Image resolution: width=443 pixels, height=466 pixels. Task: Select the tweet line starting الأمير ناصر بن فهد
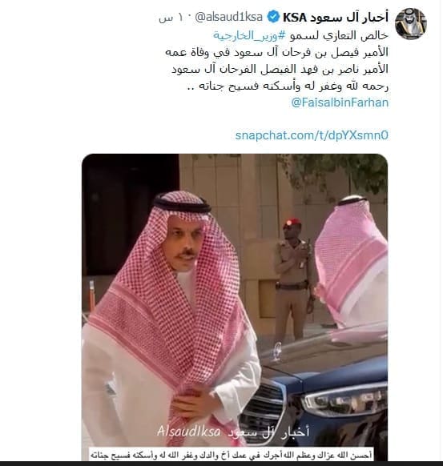click(x=280, y=69)
